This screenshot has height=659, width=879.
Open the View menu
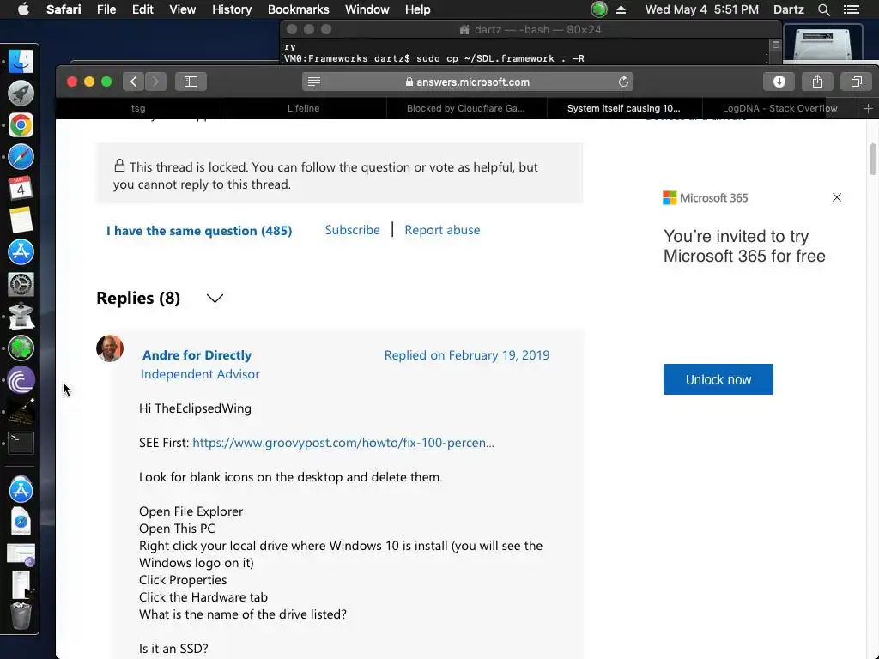click(182, 9)
